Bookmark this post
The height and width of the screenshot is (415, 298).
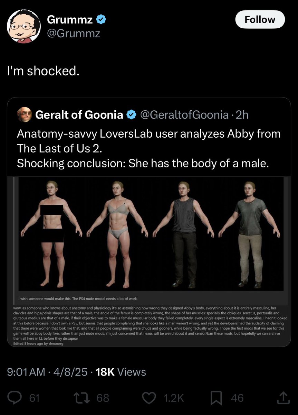(217, 398)
